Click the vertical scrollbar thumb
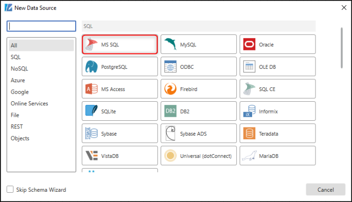The width and height of the screenshot is (352, 202). 342,48
